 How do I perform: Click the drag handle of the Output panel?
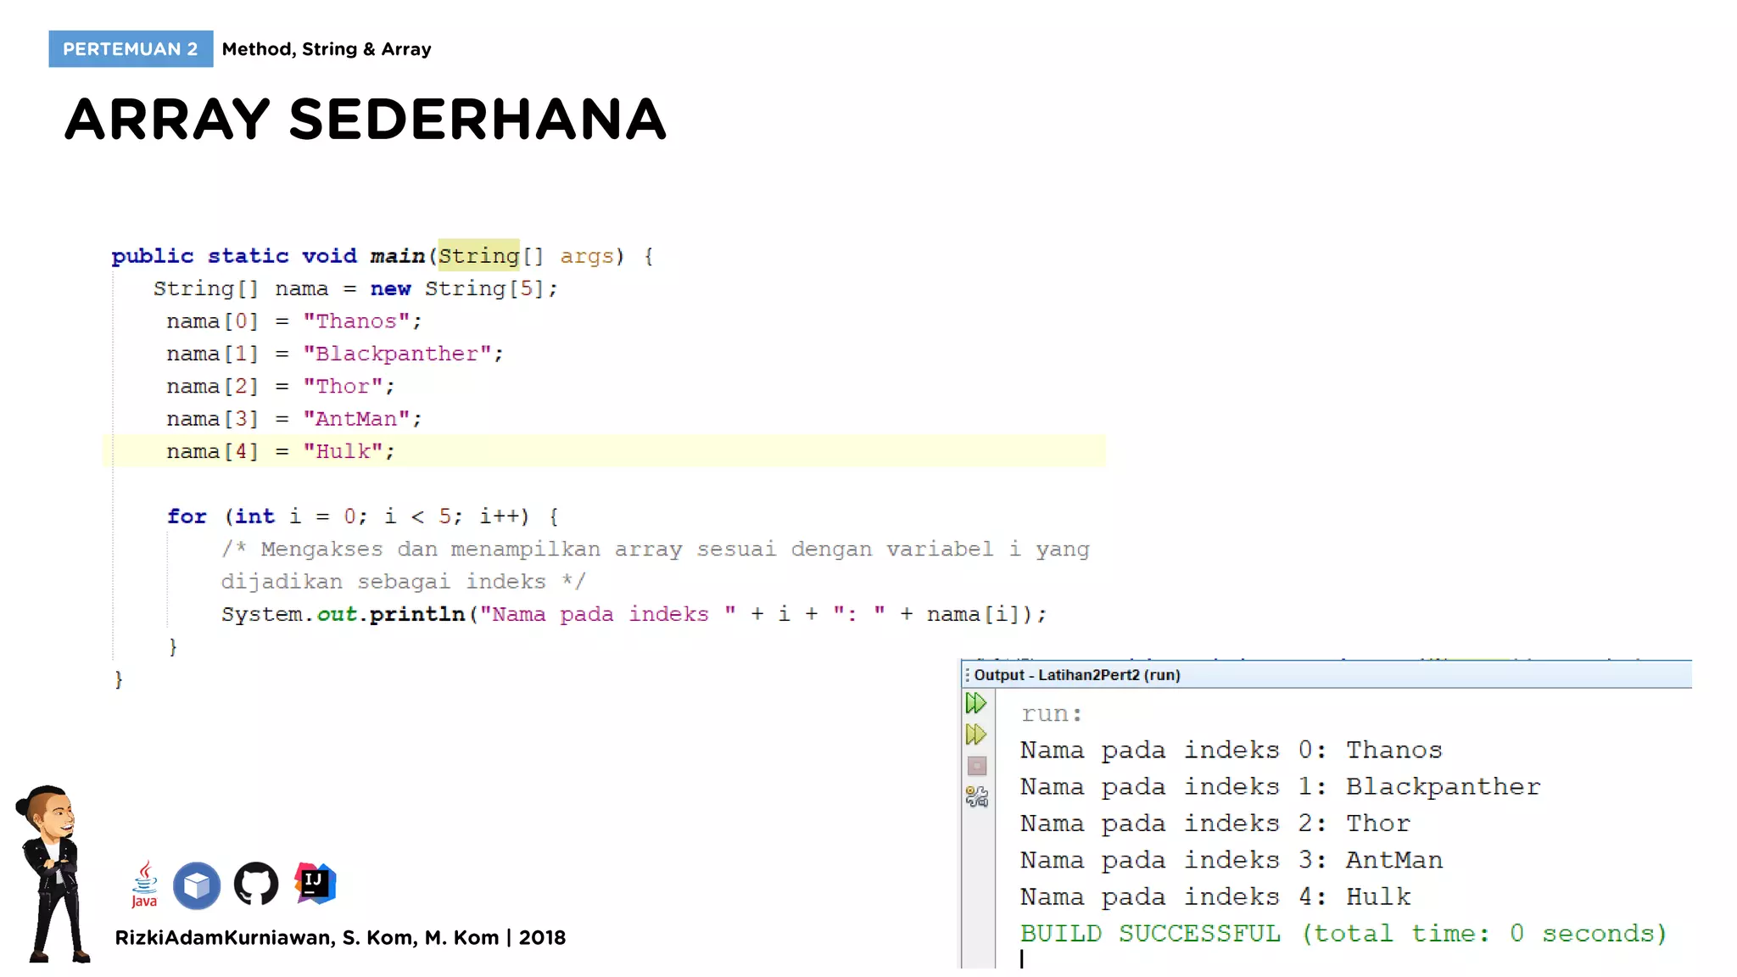(967, 675)
